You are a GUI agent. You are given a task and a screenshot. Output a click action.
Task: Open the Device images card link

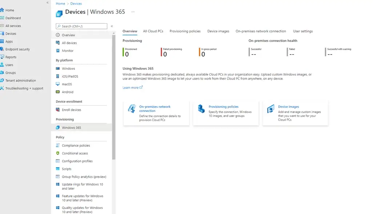tap(289, 107)
